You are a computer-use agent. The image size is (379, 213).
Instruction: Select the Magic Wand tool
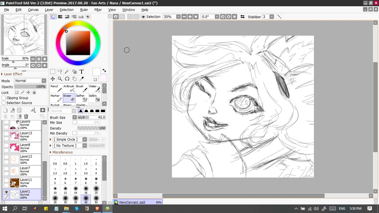[67, 72]
